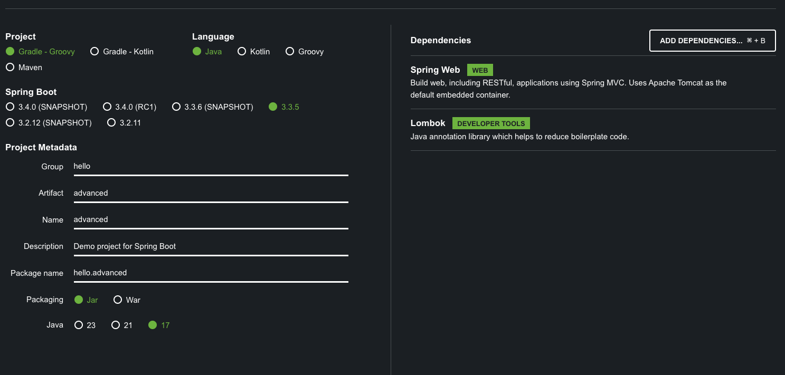Set packaging to Jar
The width and height of the screenshot is (785, 375).
click(x=86, y=300)
